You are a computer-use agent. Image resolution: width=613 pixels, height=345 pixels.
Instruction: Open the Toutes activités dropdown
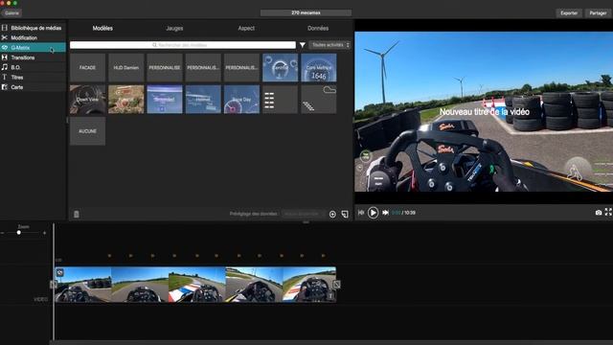pyautogui.click(x=329, y=45)
